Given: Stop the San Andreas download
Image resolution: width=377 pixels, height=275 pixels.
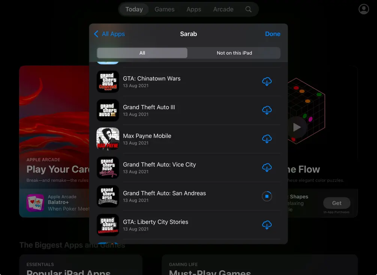Looking at the screenshot, I should (267, 196).
